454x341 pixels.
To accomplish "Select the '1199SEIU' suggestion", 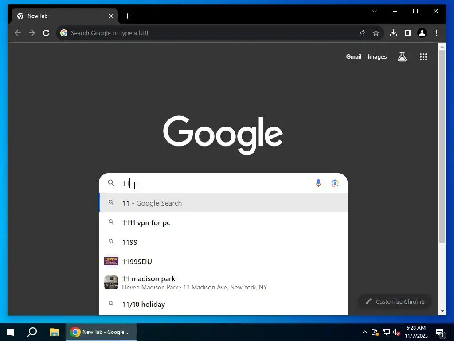I will click(x=223, y=262).
